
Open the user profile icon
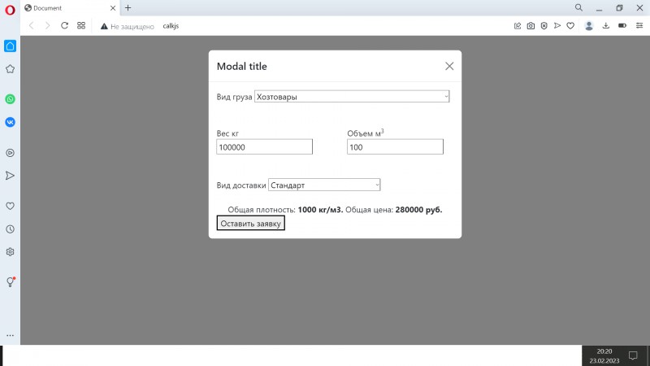588,26
